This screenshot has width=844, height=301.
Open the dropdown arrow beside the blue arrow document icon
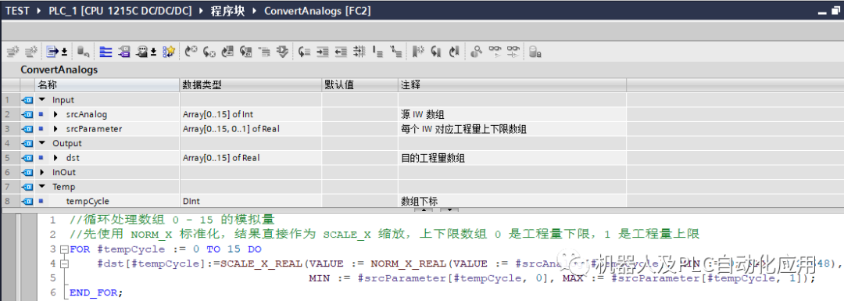(64, 52)
